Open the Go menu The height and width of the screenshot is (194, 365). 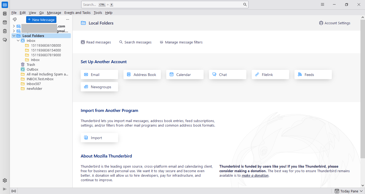tap(41, 13)
